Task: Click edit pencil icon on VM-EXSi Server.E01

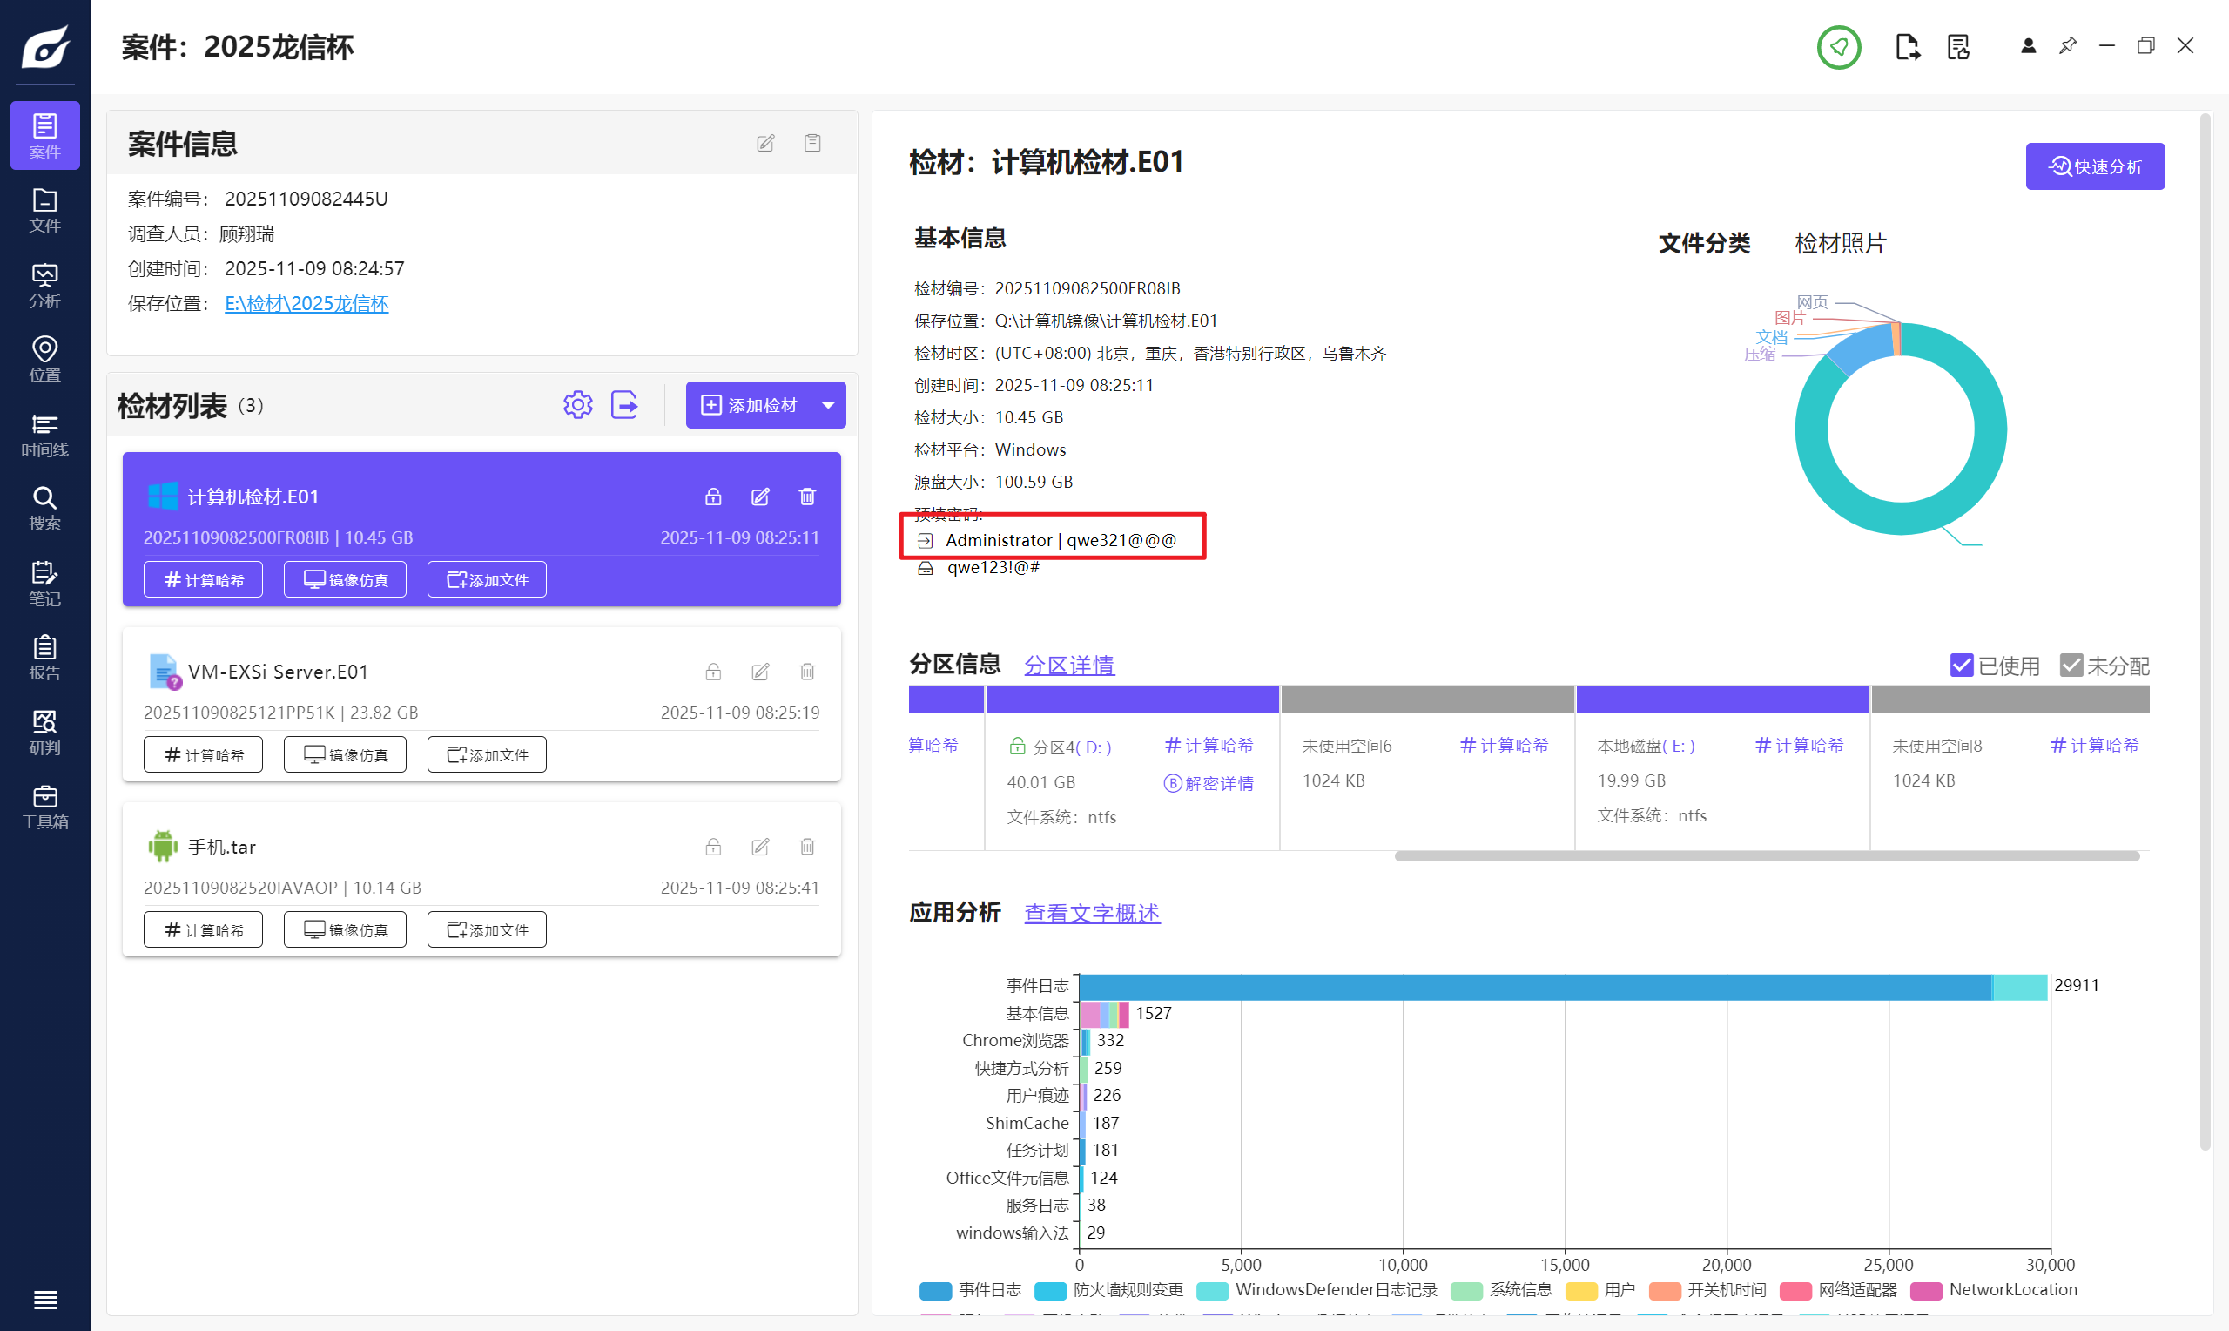Action: coord(760,672)
